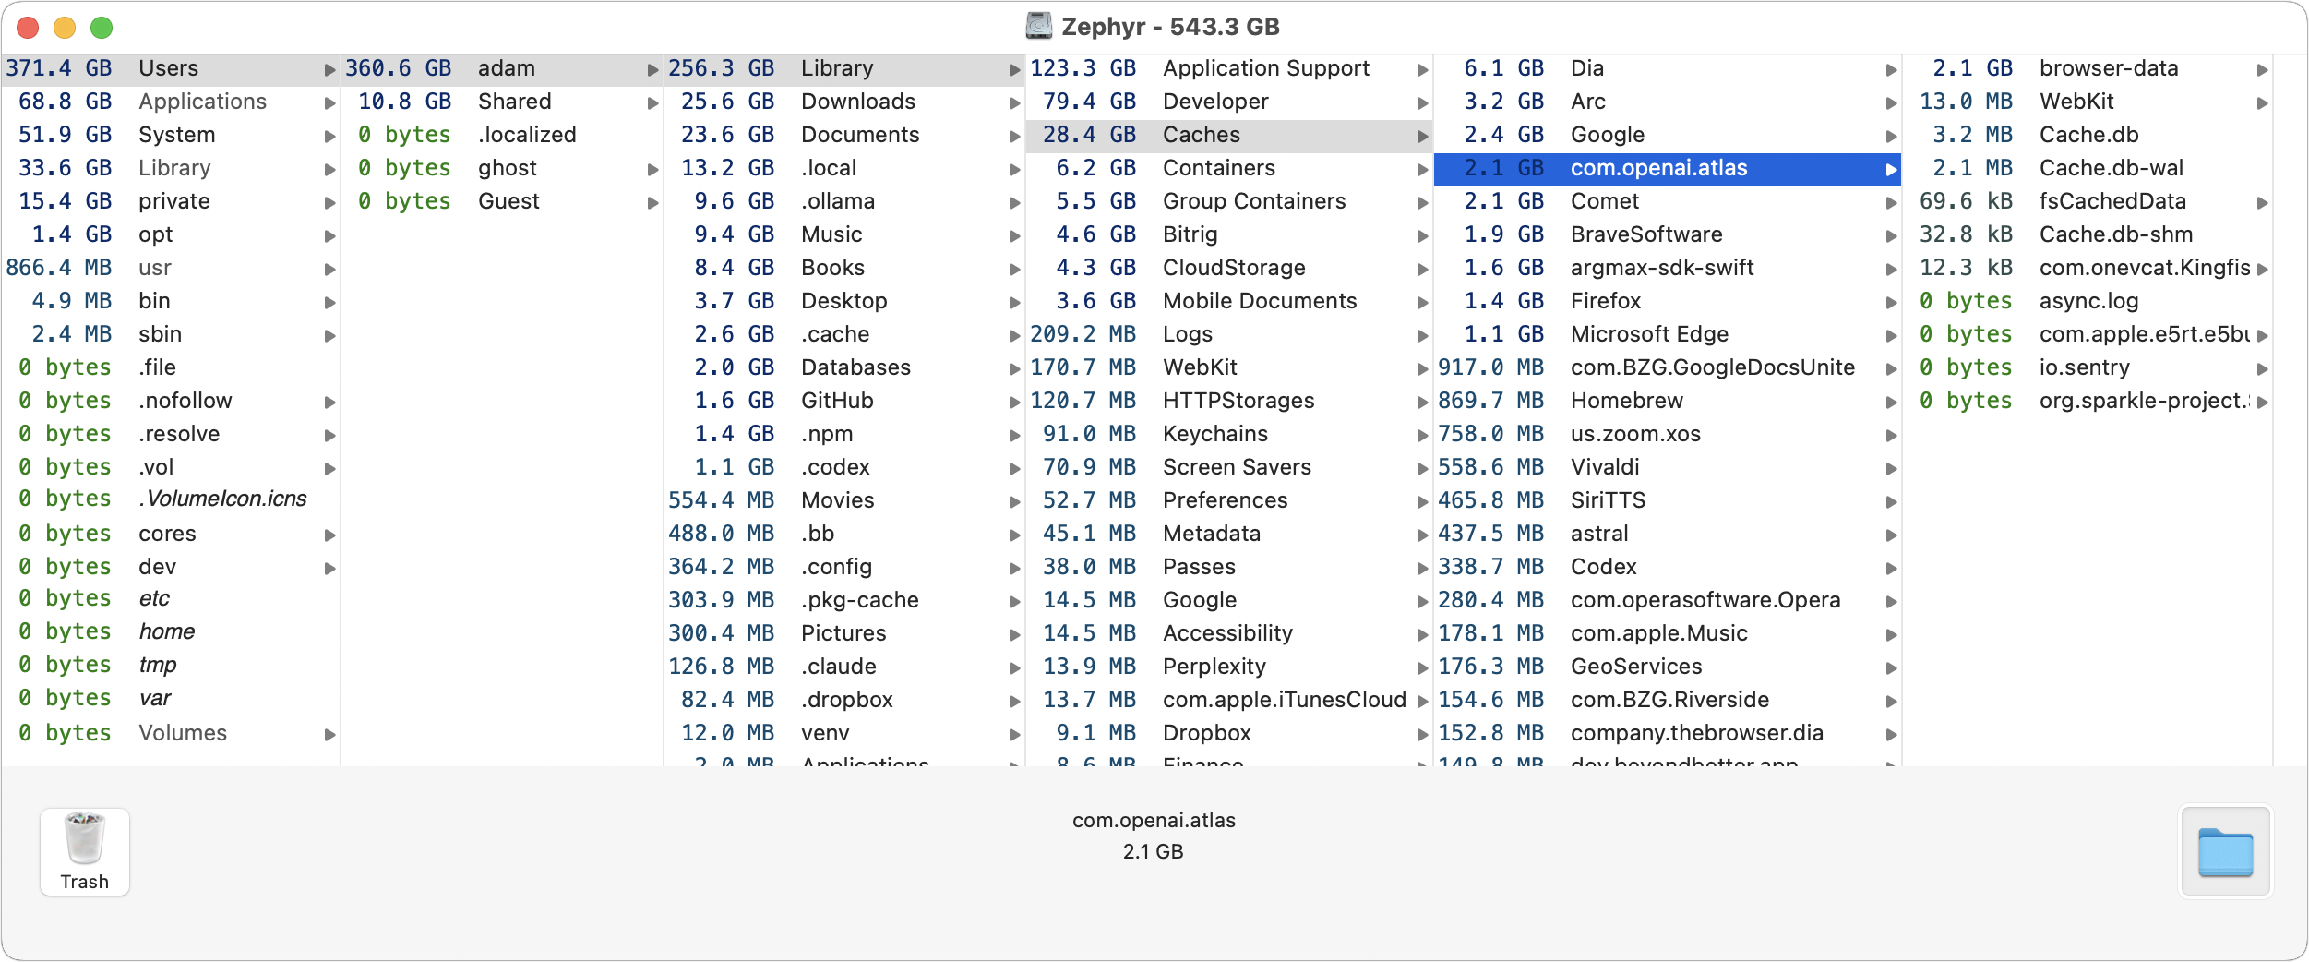Screen dimensions: 2309x962
Task: Select the us.zoom.xos folder
Action: 1668,434
